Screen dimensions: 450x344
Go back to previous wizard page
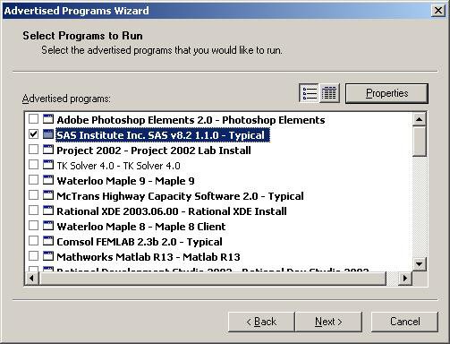261,322
